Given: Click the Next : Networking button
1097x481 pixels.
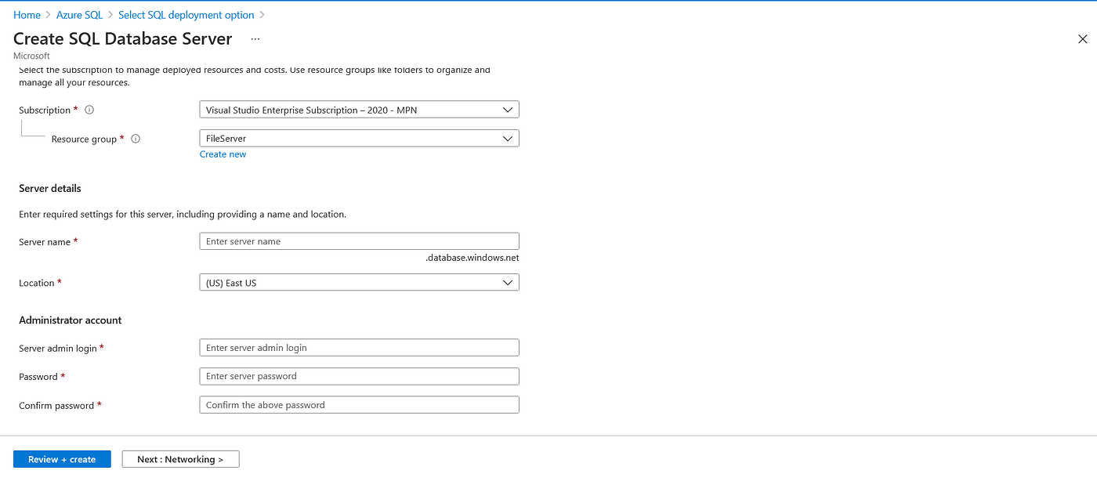Looking at the screenshot, I should (180, 458).
